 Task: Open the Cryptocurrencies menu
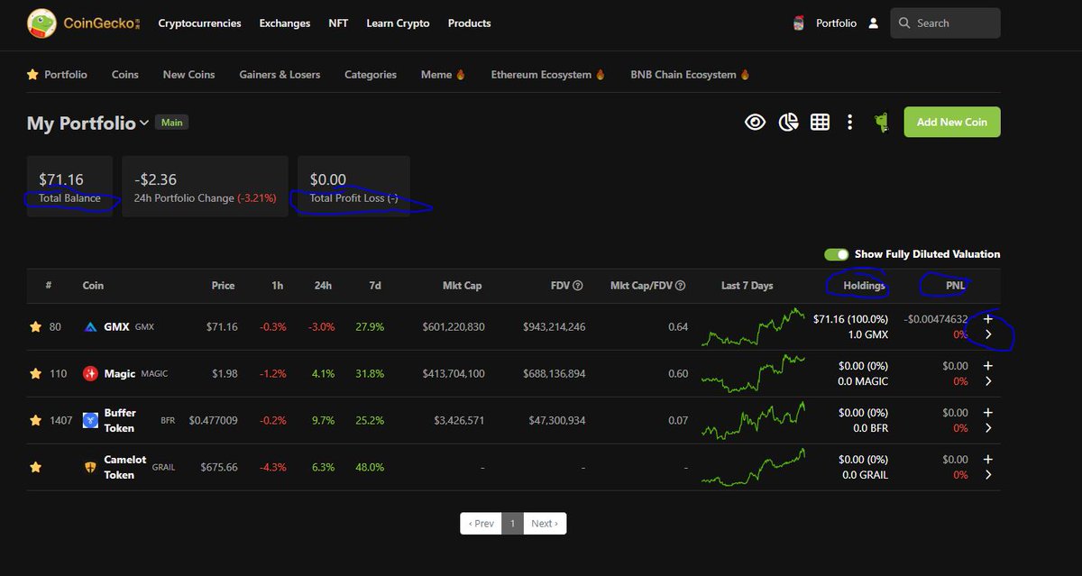pyautogui.click(x=199, y=23)
